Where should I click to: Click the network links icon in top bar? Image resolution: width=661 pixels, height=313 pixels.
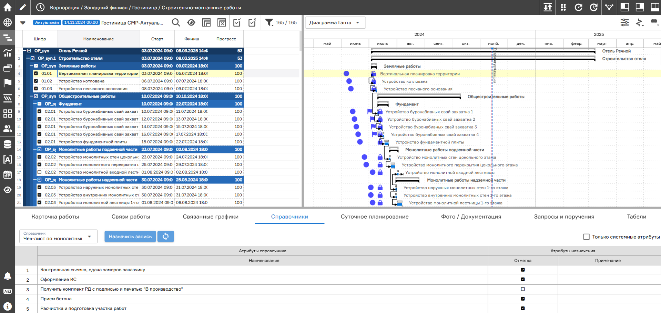coord(609,7)
